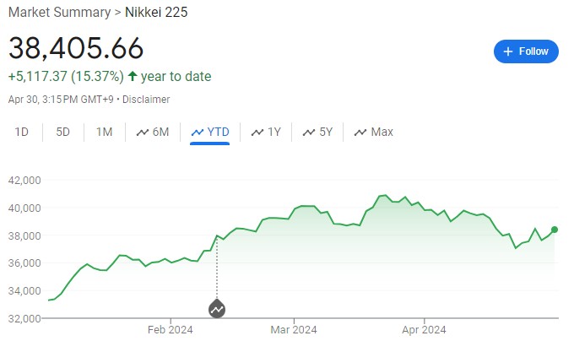Click the 38,405.66 index price
574x341 pixels.
pos(76,48)
